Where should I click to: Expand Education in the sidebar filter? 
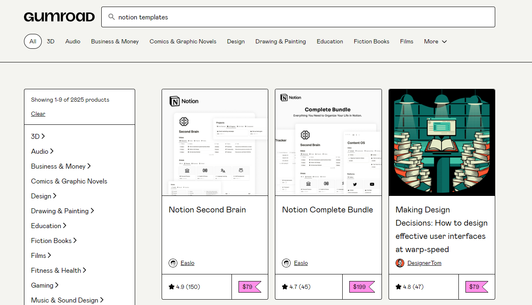49,226
